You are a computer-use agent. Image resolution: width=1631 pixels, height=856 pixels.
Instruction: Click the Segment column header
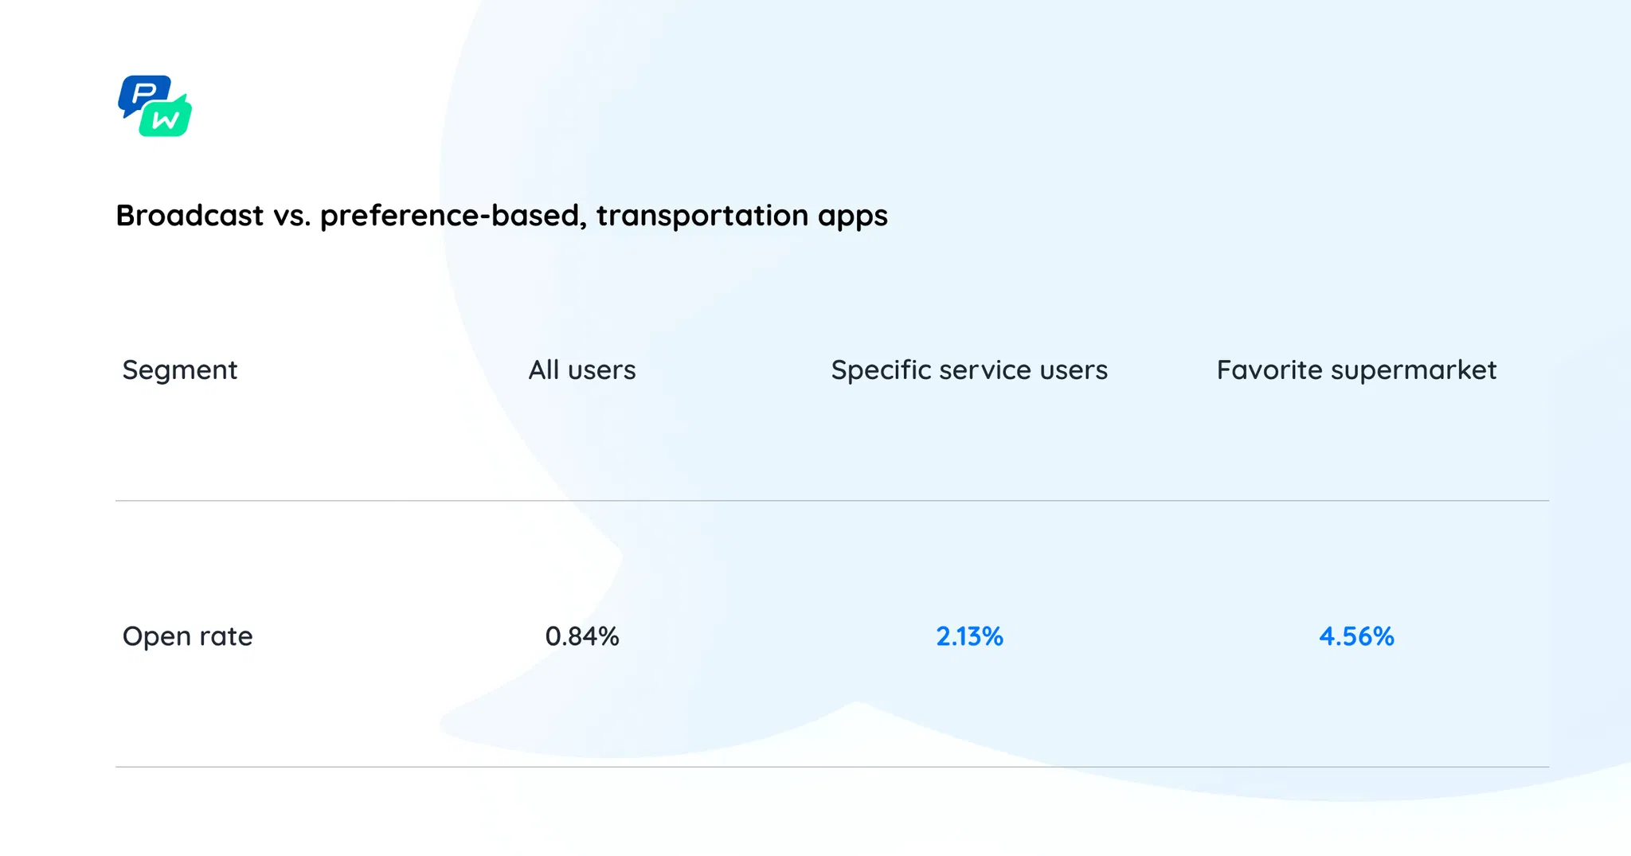[x=180, y=370]
